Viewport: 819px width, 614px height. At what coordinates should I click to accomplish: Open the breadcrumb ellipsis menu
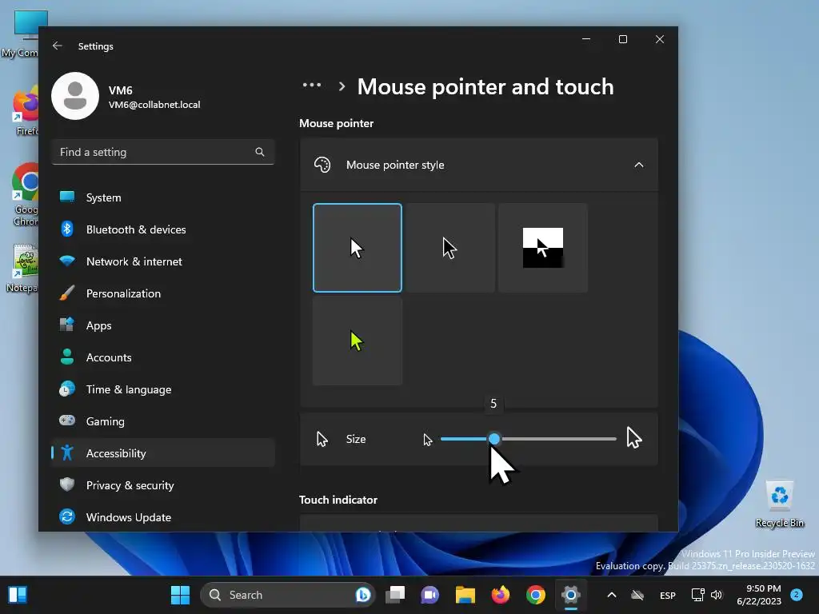(312, 85)
